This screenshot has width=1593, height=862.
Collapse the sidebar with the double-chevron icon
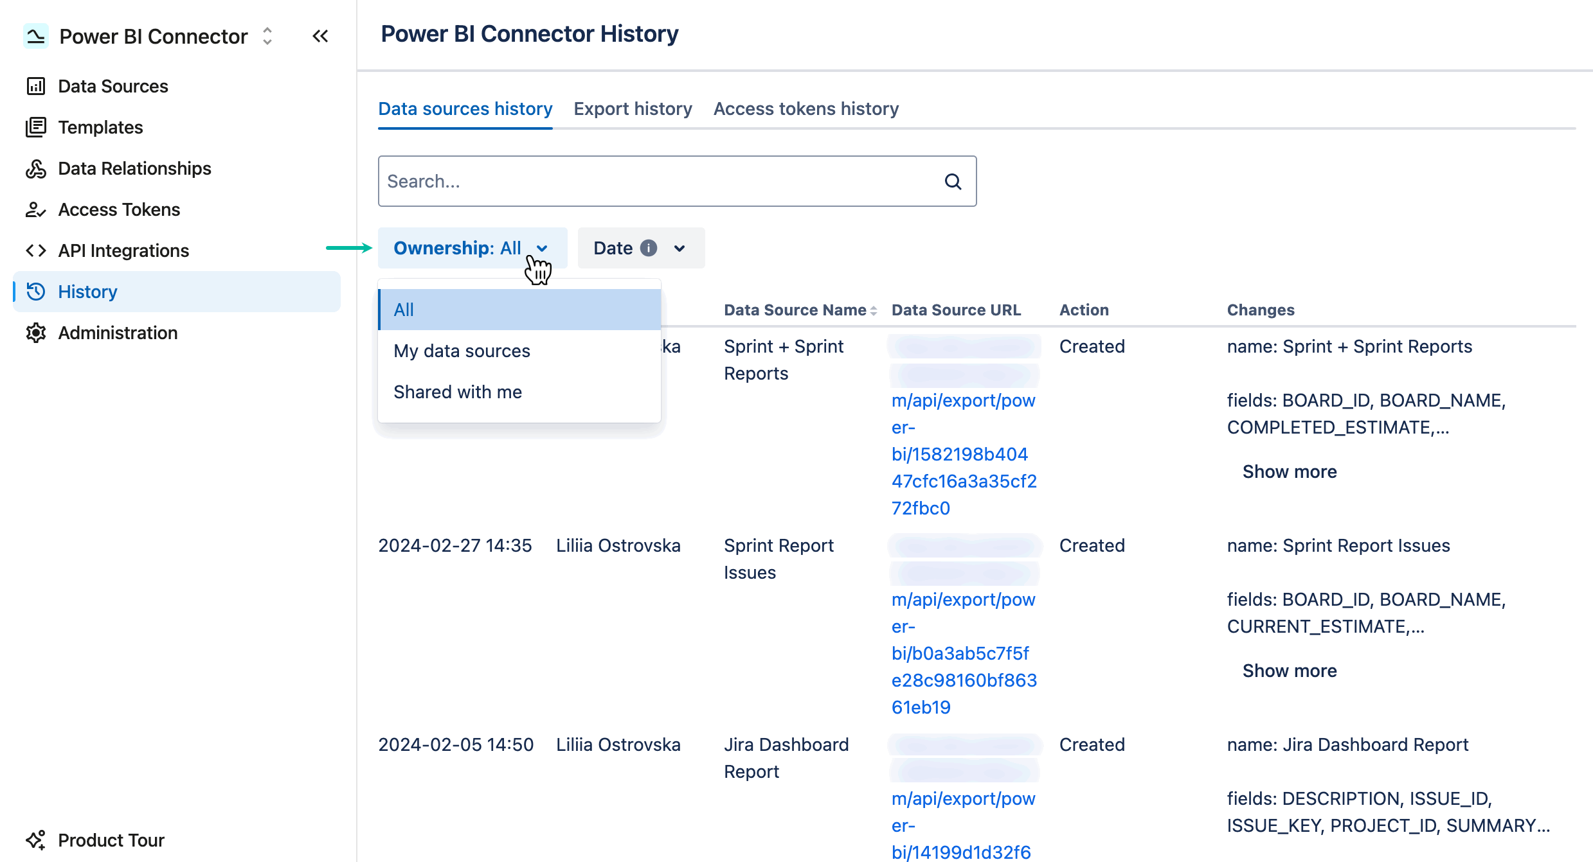[x=320, y=36]
